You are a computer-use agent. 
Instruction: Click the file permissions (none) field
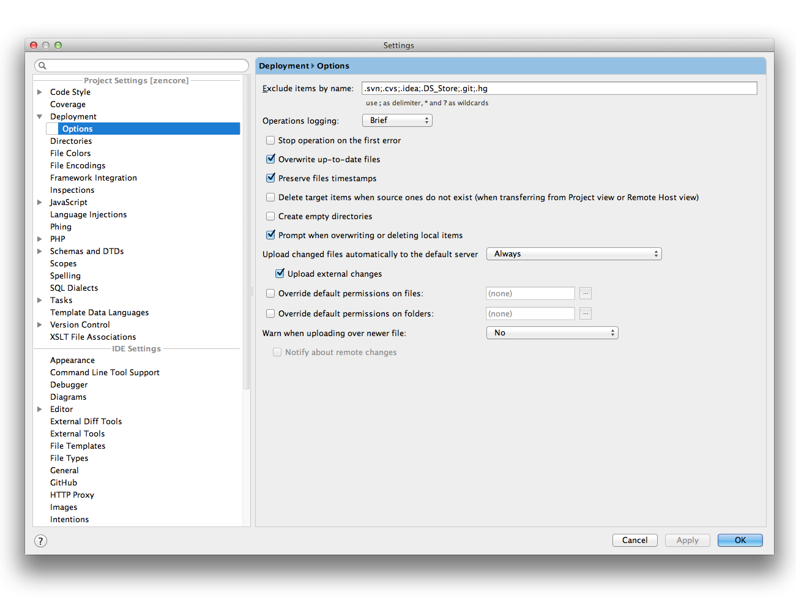point(530,293)
